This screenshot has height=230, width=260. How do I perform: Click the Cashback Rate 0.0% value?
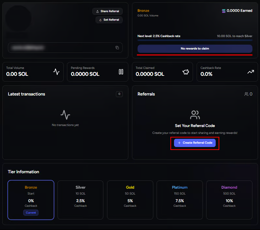206,74
